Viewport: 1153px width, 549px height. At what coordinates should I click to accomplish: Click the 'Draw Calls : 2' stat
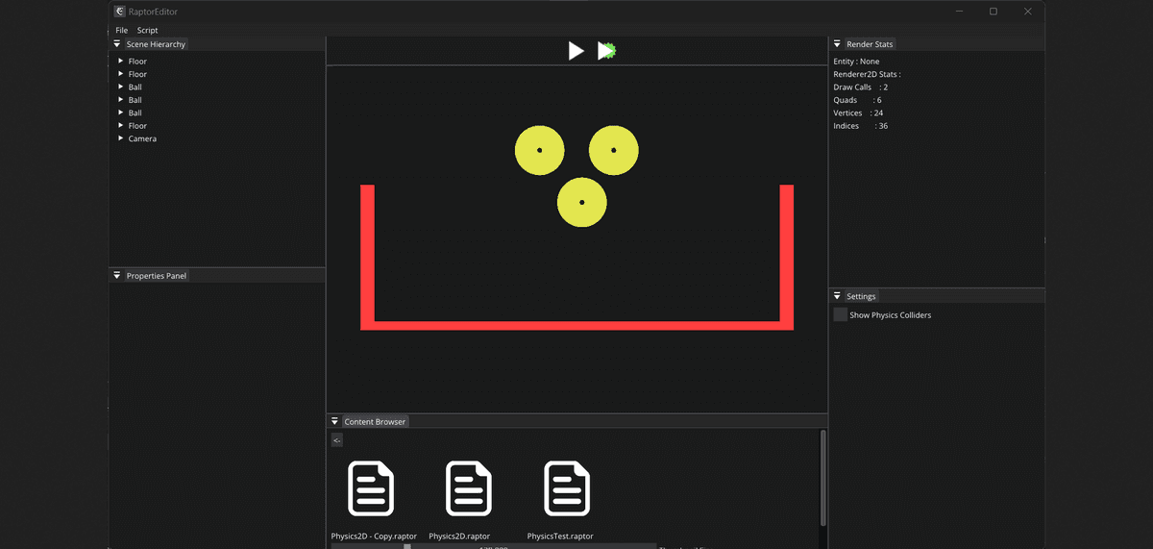click(x=860, y=87)
